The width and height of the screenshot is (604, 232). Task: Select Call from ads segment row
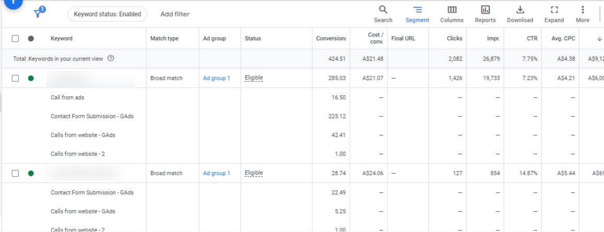(67, 98)
